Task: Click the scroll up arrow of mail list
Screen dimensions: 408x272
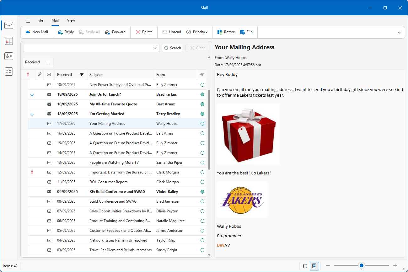Action: (x=209, y=57)
